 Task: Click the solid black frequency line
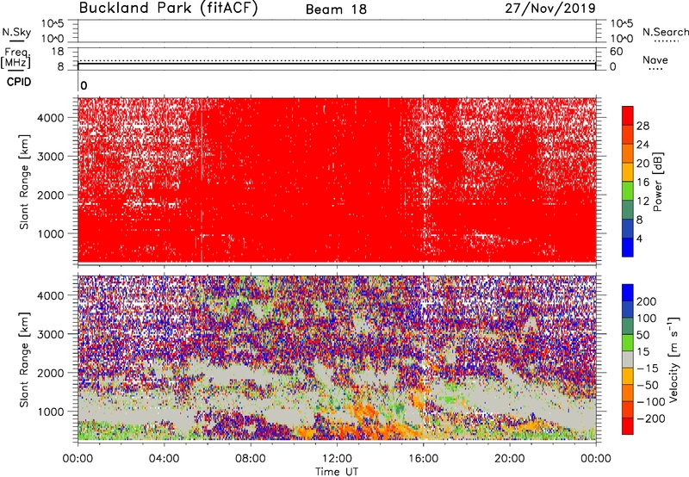pos(337,64)
